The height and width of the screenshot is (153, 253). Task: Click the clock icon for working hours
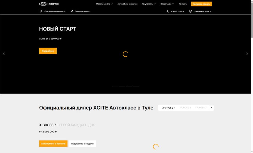[x=190, y=11]
